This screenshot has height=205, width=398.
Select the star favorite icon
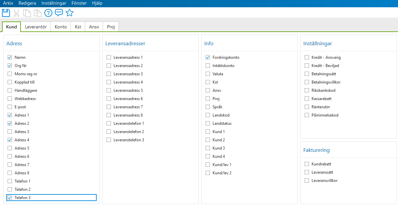(x=70, y=13)
